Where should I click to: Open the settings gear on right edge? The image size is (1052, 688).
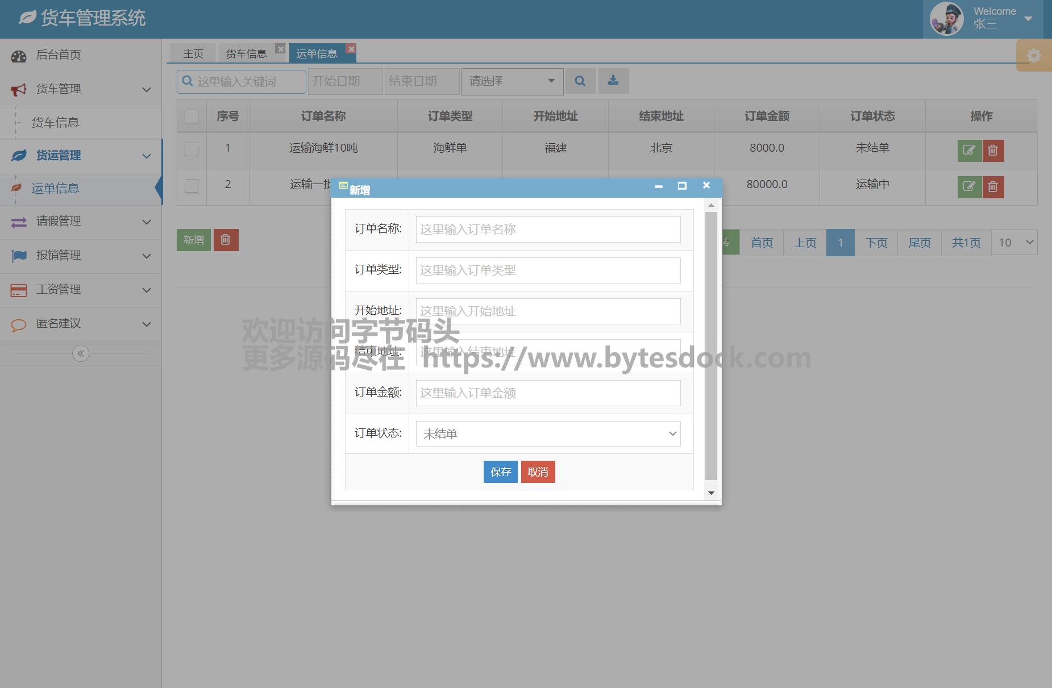tap(1034, 56)
